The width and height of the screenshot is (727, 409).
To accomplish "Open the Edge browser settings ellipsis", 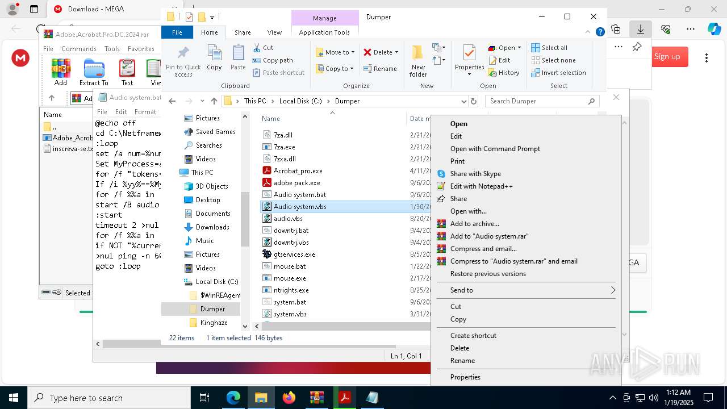I will pyautogui.click(x=691, y=29).
